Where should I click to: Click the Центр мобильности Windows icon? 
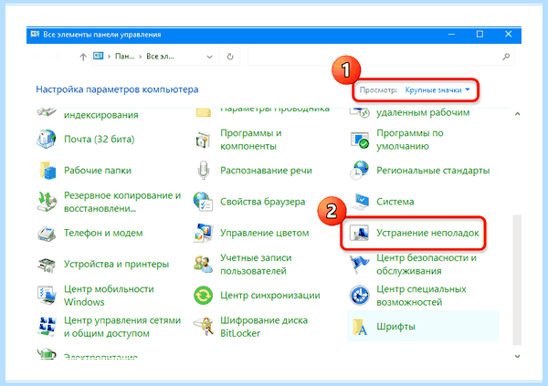(47, 296)
